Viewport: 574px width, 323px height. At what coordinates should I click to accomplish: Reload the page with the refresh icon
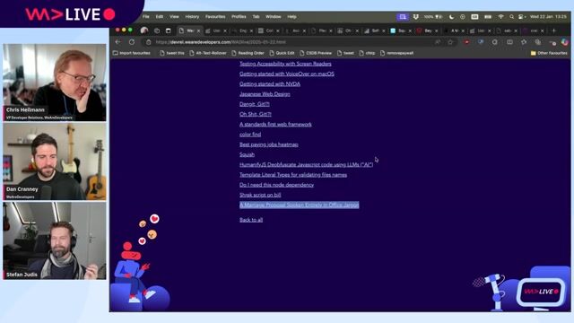click(132, 42)
